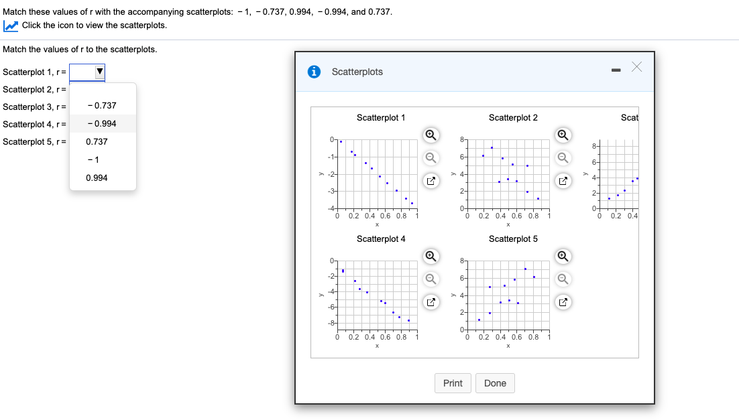Click the 'Scatterplot 3, r =' label
This screenshot has width=739, height=420.
point(34,107)
